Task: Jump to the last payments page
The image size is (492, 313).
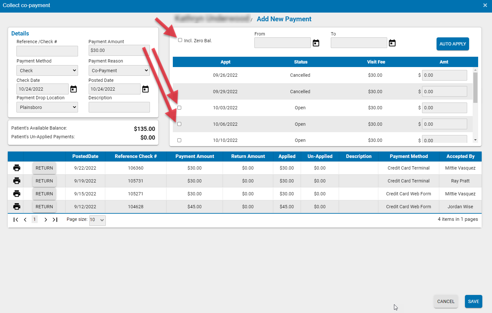Action: click(55, 220)
